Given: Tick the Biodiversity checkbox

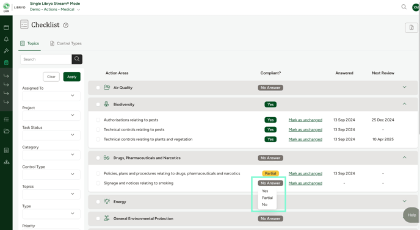Looking at the screenshot, I should point(98,104).
